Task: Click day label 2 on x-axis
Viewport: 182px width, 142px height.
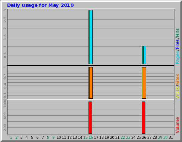Action: [x=16, y=137]
